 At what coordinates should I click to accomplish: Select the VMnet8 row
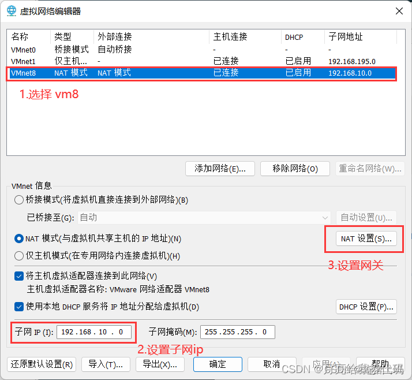(x=203, y=73)
